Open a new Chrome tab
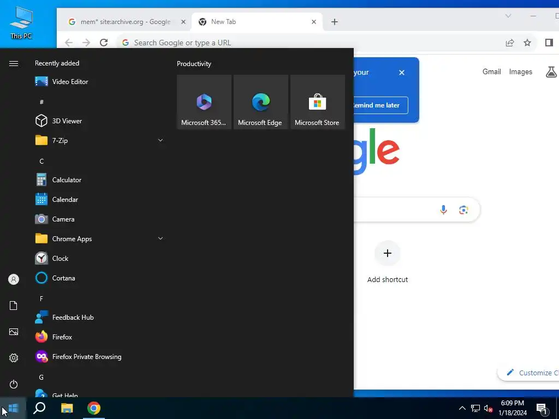The width and height of the screenshot is (559, 419). [335, 22]
